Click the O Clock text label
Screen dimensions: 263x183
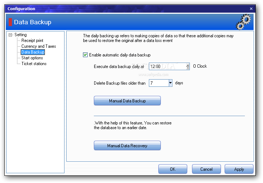coord(200,66)
